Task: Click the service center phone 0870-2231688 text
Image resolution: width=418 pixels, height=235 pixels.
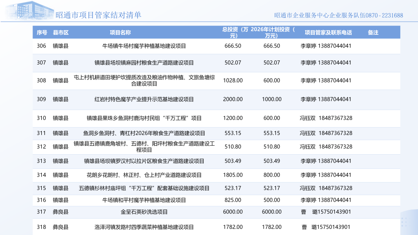Action: click(384, 15)
